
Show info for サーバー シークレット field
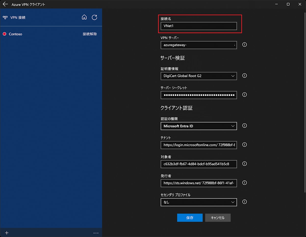click(245, 95)
